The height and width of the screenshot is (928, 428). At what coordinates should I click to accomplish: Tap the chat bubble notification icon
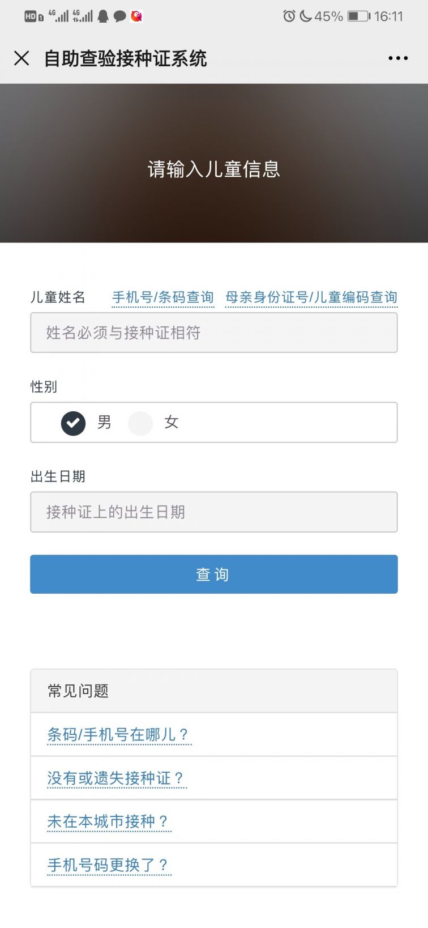(119, 16)
